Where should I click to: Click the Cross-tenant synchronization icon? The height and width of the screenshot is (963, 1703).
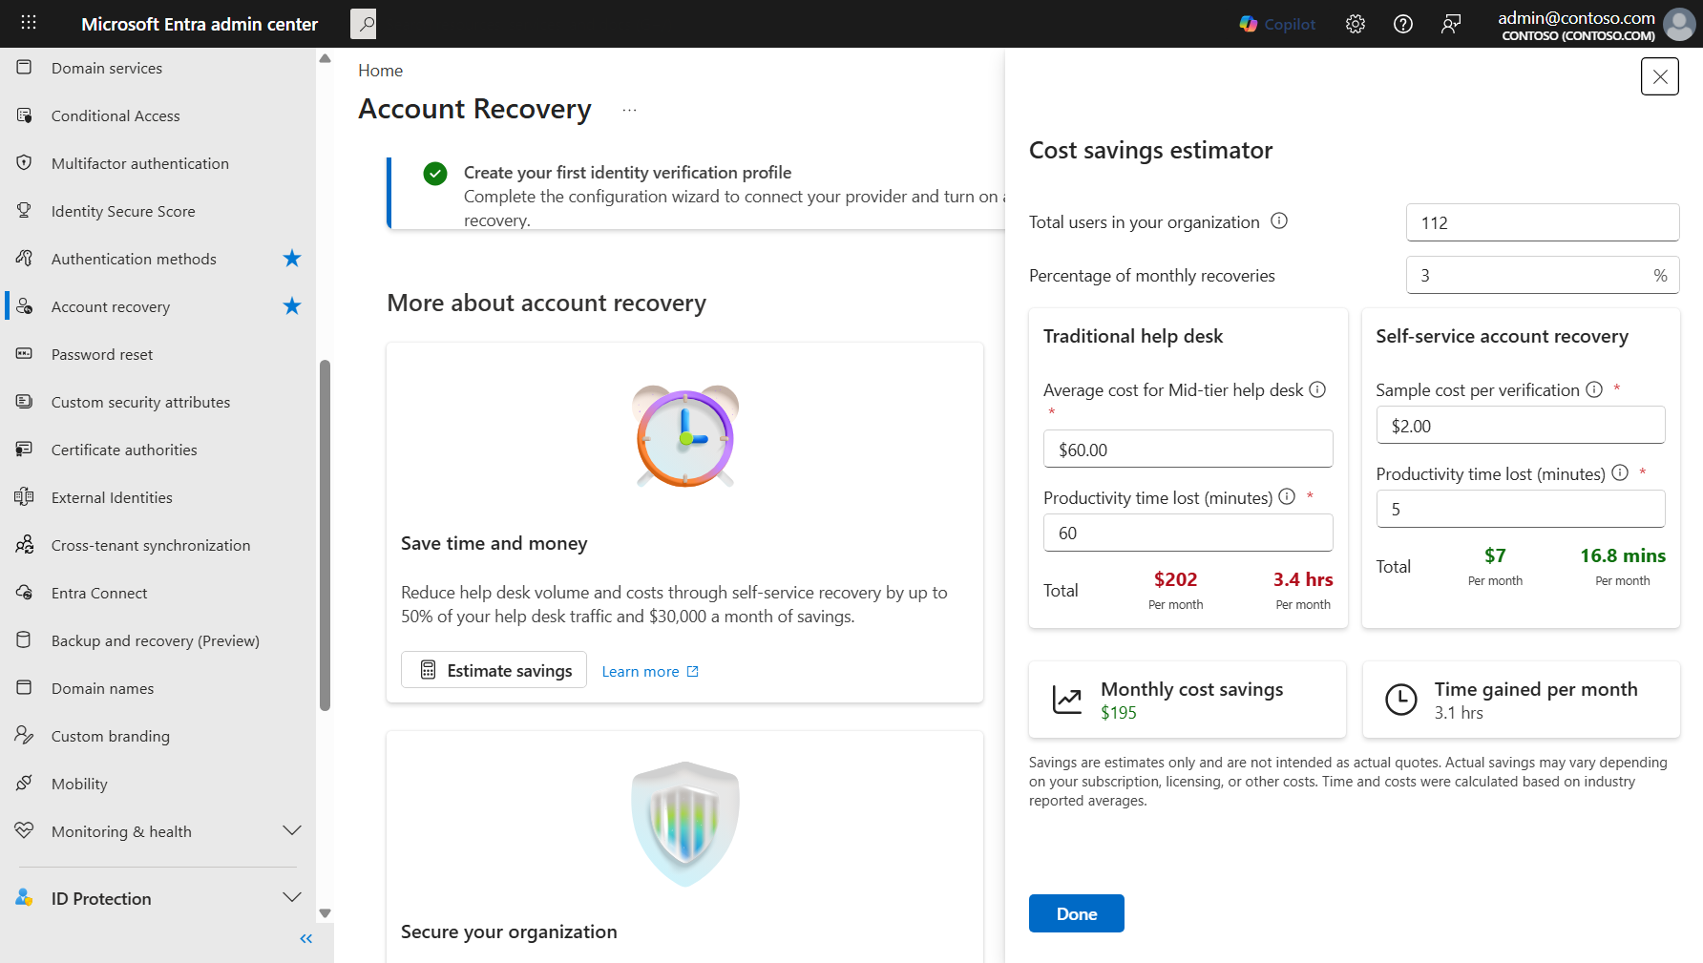[x=25, y=545]
